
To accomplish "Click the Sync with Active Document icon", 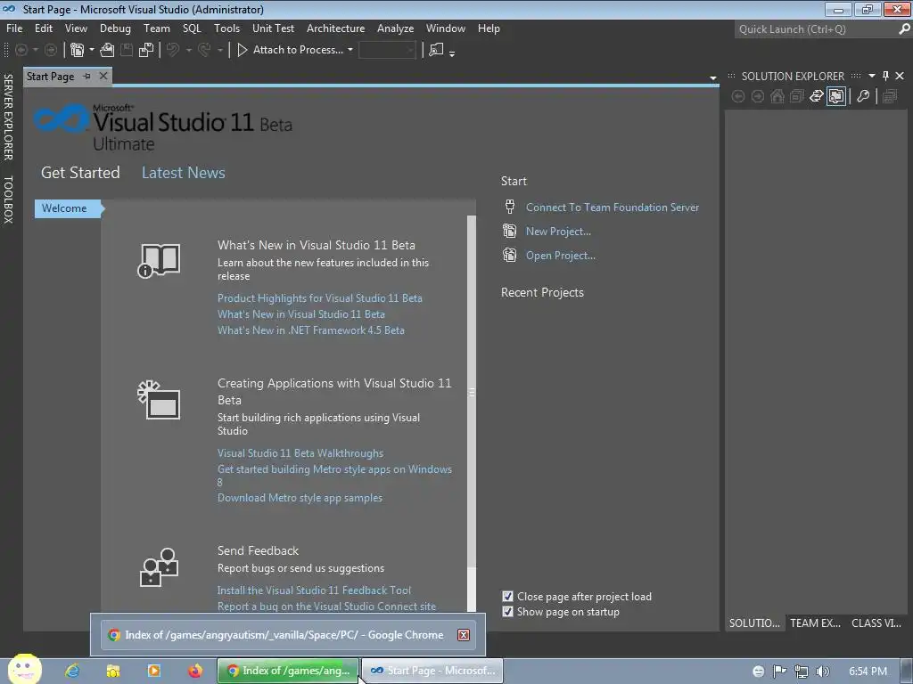I will point(817,96).
